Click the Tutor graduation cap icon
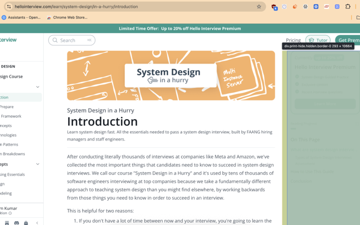Screen dimensions: 360x225 pos(311,40)
